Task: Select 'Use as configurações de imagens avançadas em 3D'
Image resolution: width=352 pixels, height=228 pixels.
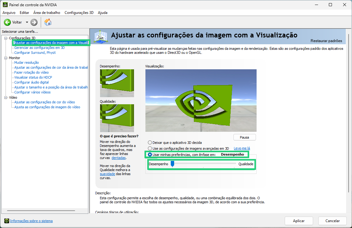Action: click(x=150, y=148)
